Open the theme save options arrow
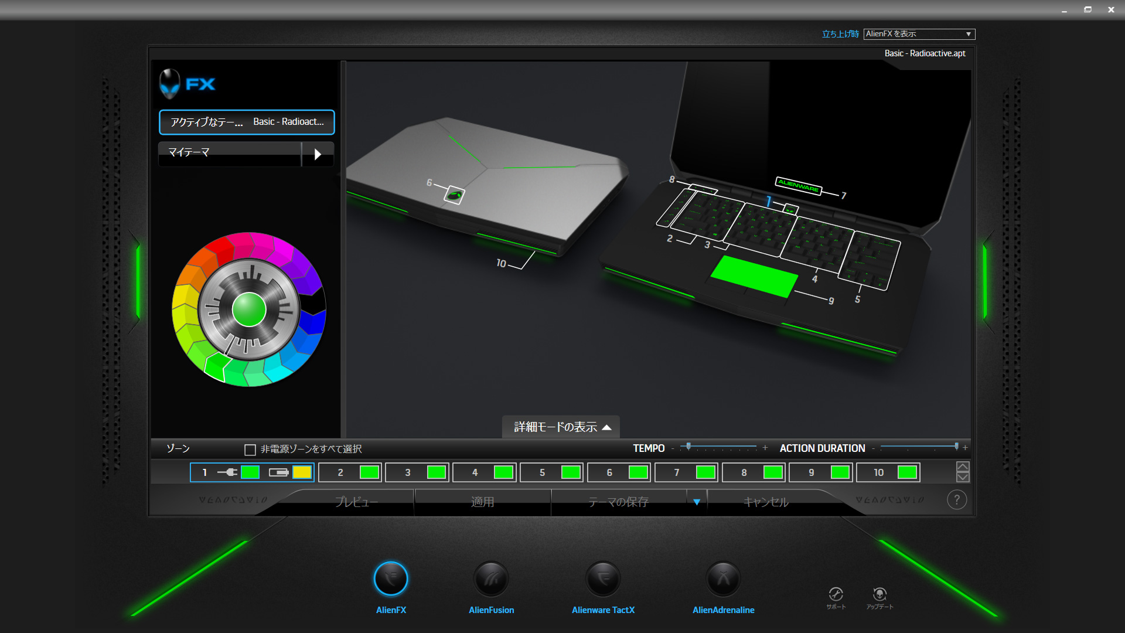The width and height of the screenshot is (1125, 633). tap(697, 502)
